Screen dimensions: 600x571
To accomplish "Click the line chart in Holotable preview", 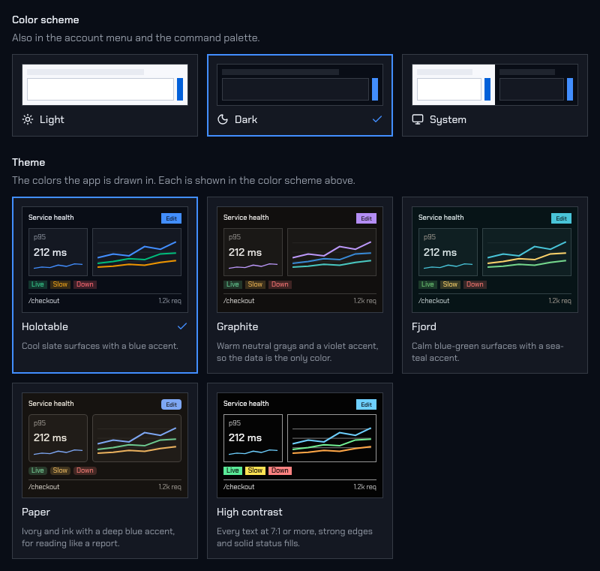I will (137, 252).
